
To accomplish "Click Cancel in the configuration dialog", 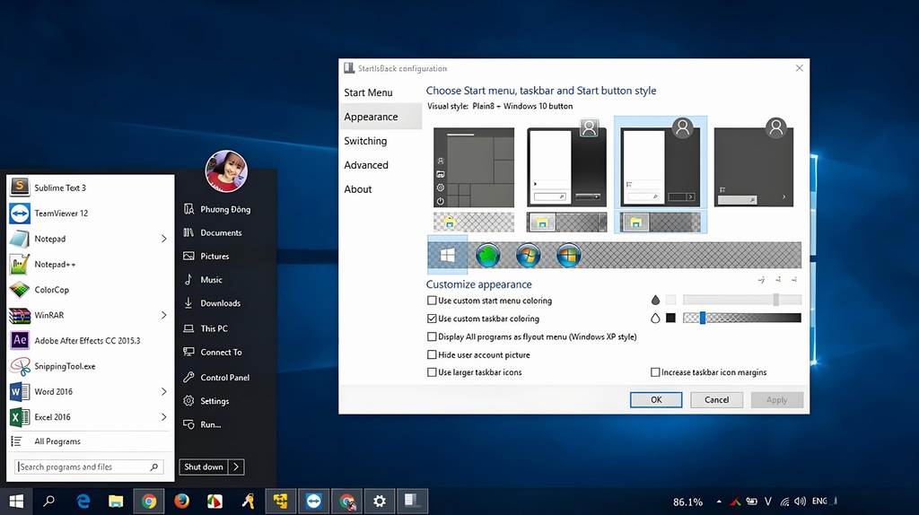I will [716, 399].
